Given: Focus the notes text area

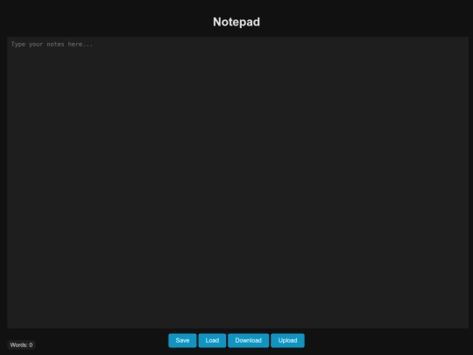Looking at the screenshot, I should pyautogui.click(x=237, y=182).
